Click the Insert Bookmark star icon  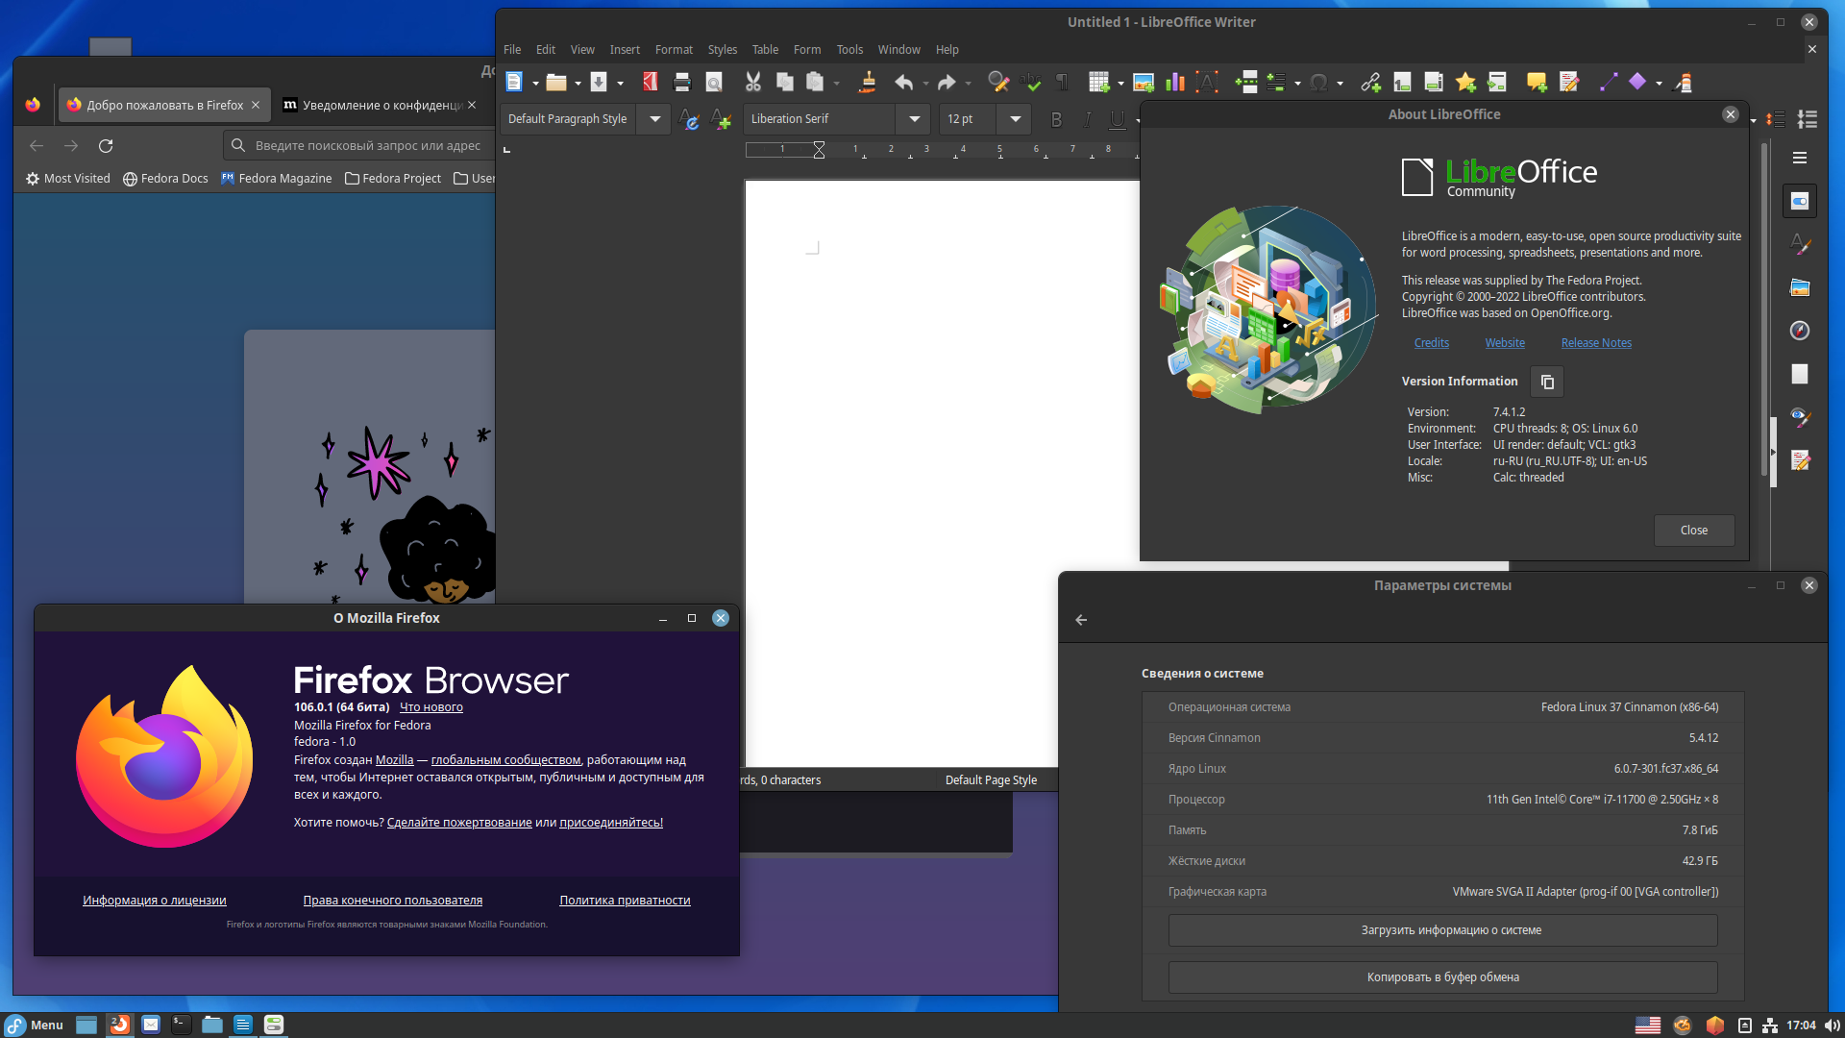[x=1465, y=83]
